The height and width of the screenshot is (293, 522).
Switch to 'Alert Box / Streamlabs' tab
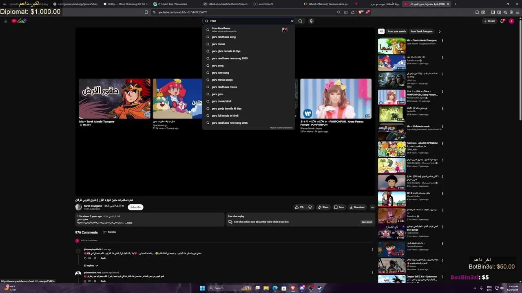pyautogui.click(x=173, y=4)
